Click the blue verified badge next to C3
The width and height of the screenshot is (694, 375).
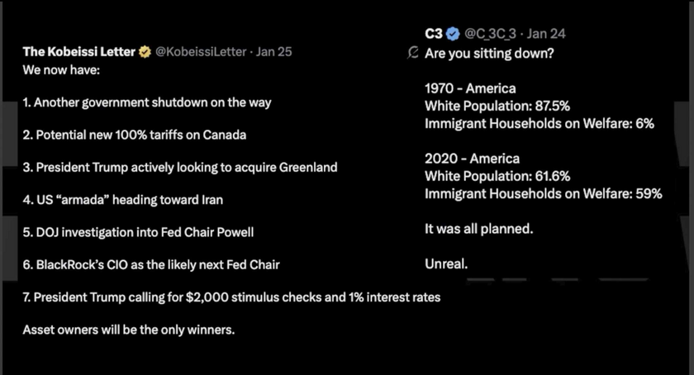pyautogui.click(x=453, y=35)
